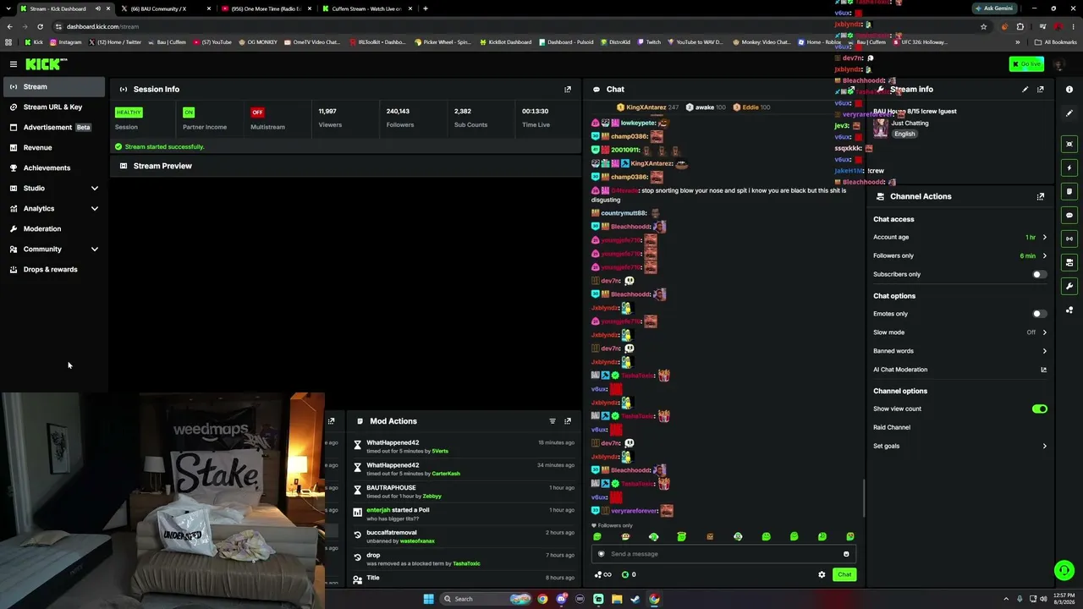Open the green support headset button
The width and height of the screenshot is (1083, 609).
1064,570
